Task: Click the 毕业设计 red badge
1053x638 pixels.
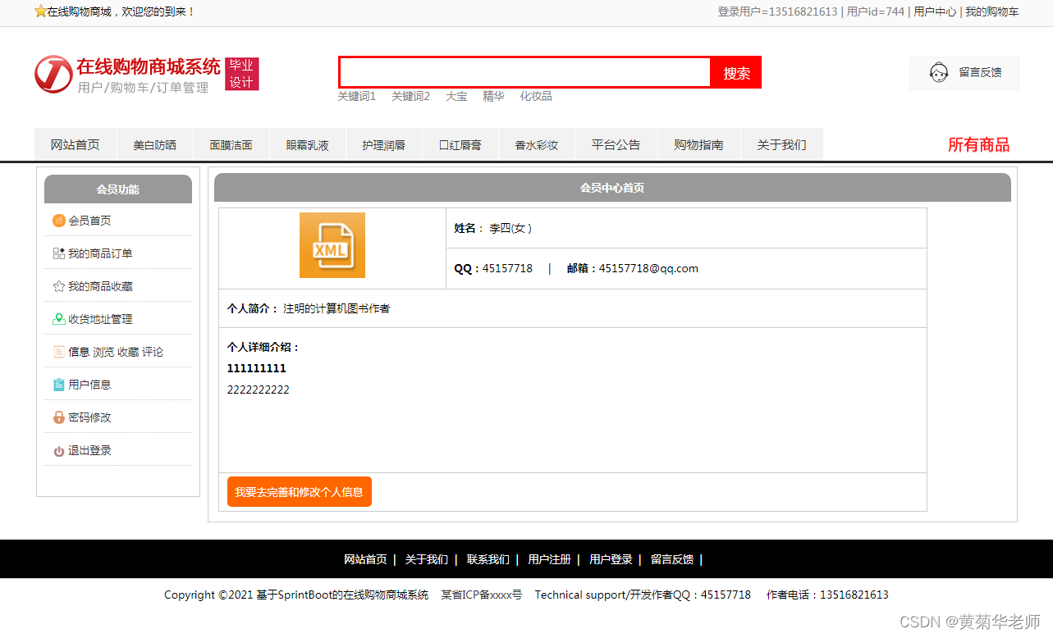Action: tap(241, 74)
